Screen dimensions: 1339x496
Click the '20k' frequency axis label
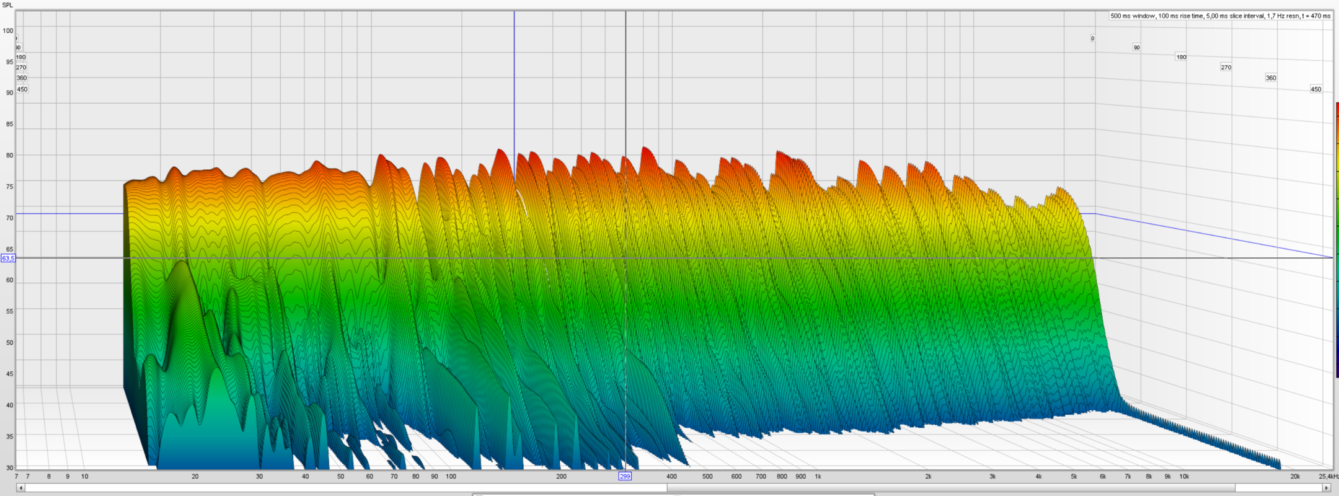[x=1295, y=476]
